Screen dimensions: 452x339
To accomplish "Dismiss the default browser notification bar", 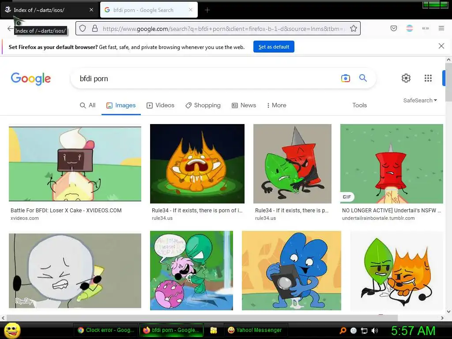I will 441,46.
